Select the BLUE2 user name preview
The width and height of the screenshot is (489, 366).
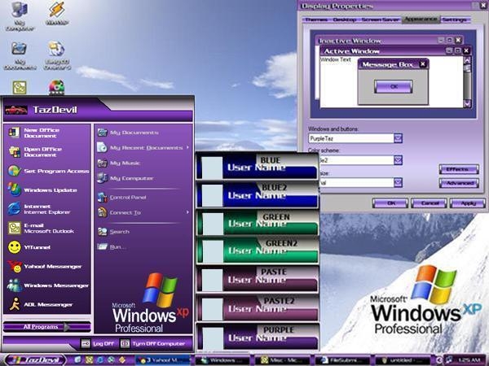257,194
